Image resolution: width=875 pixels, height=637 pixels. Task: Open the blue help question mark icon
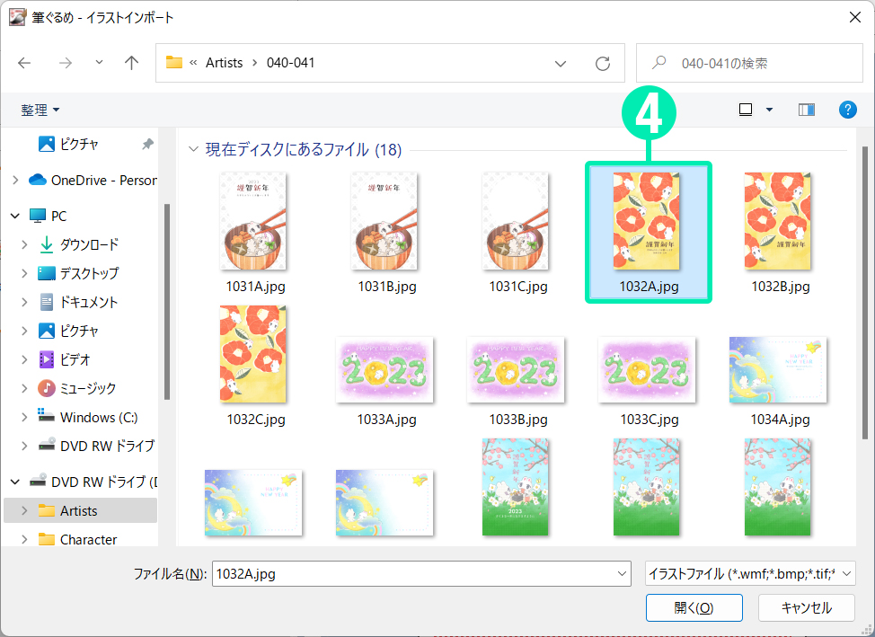tap(847, 110)
